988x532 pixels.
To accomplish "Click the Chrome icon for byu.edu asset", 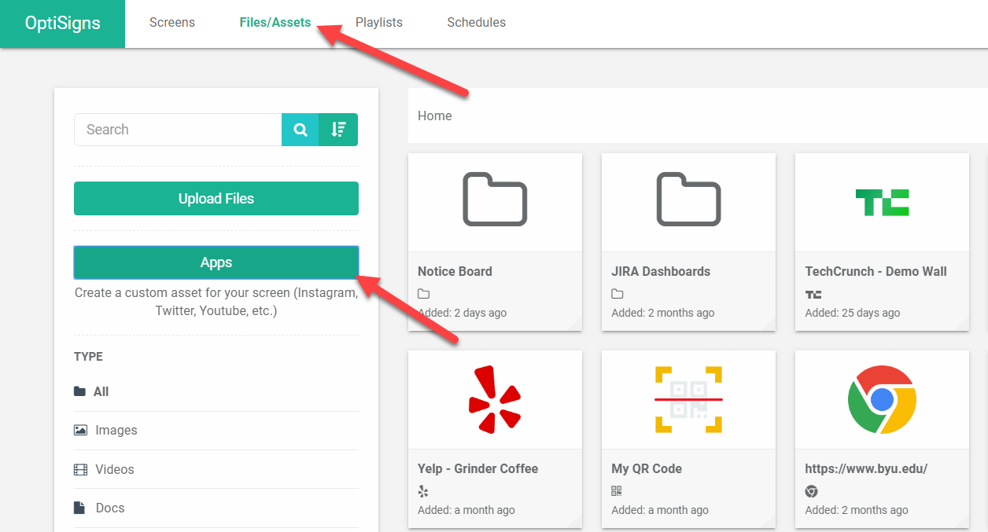I will [882, 399].
